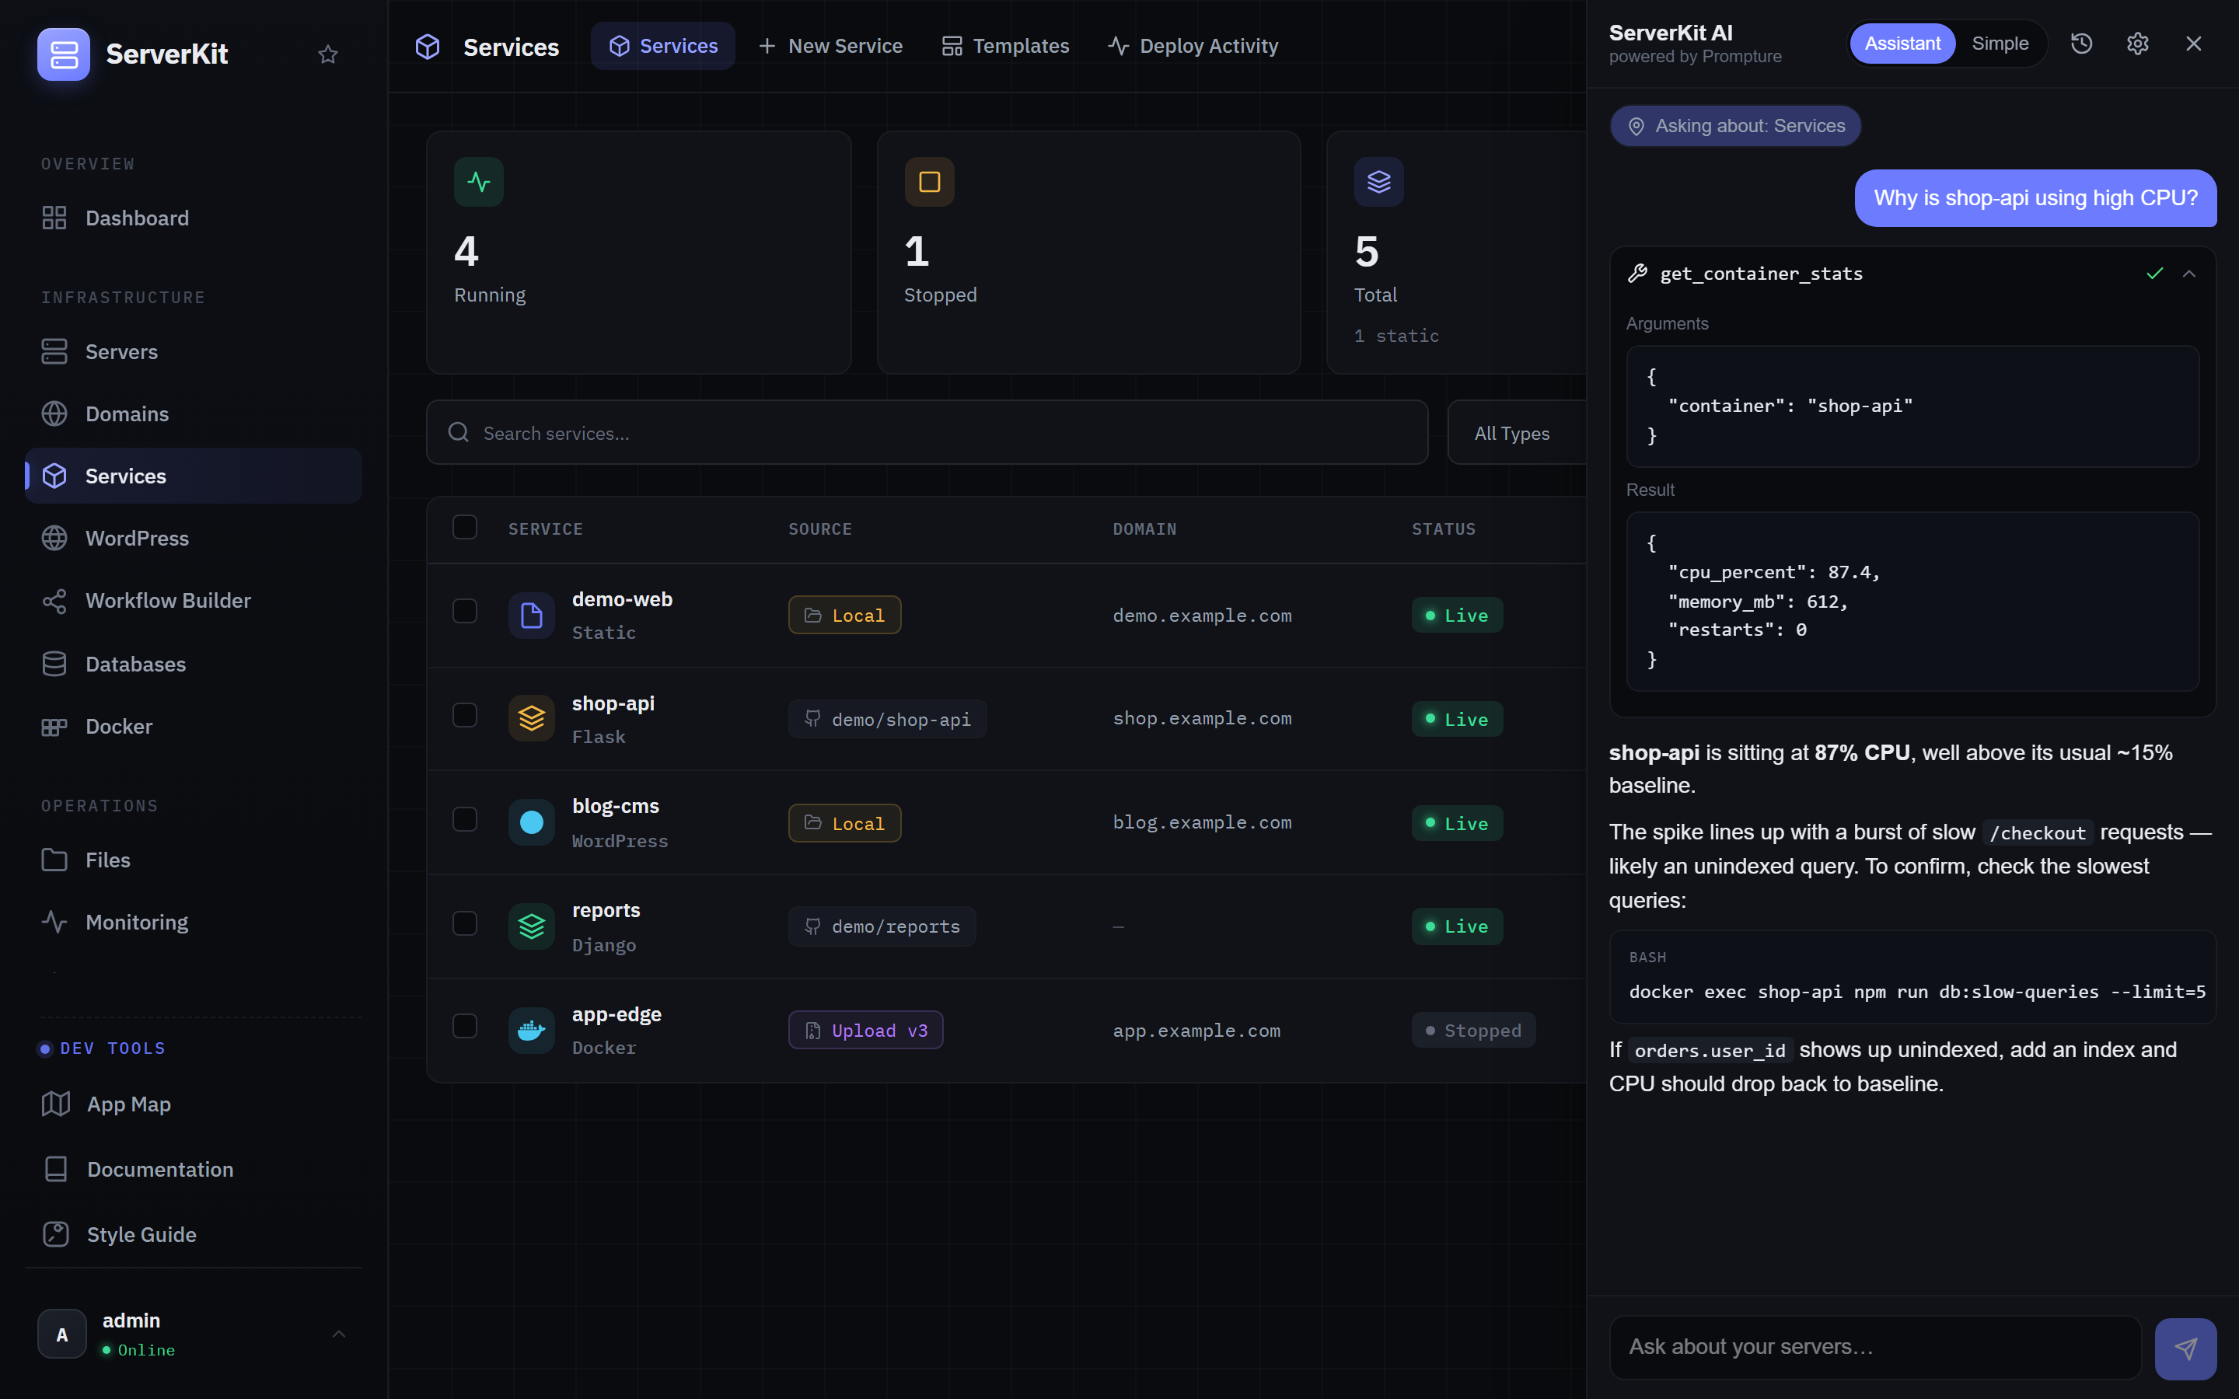
Task: Click the Live status badge for reports
Action: tap(1457, 926)
